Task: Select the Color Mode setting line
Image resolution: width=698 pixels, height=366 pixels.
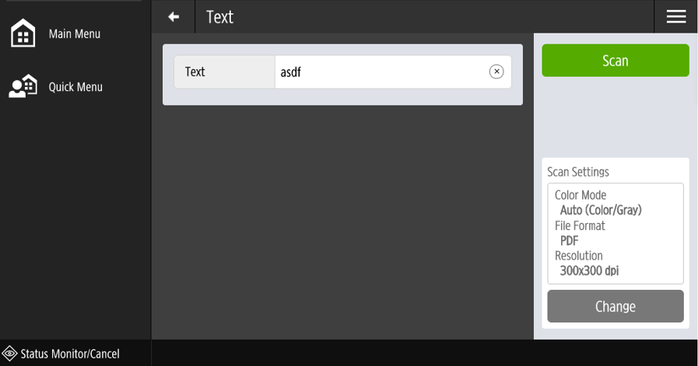Action: (580, 195)
